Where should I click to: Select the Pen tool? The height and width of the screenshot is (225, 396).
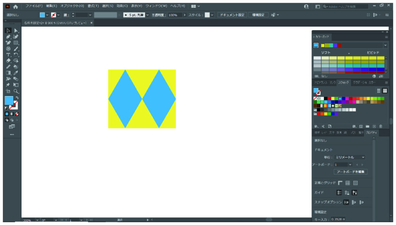coord(8,37)
